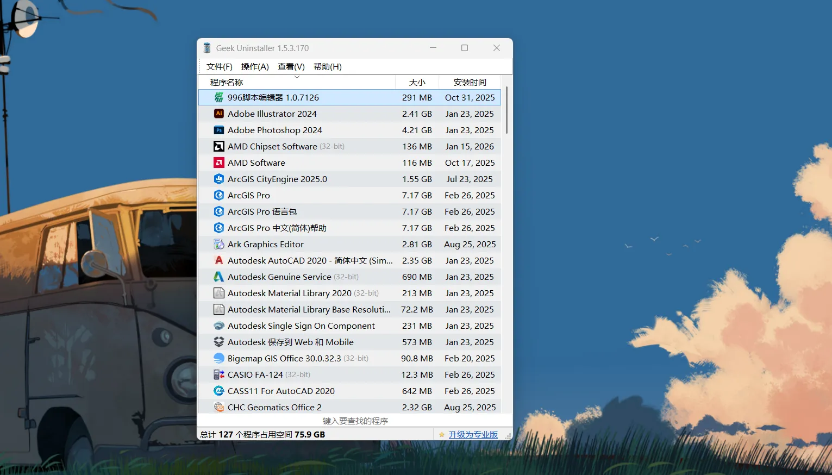Viewport: 832px width, 475px height.
Task: Click the program search field at bottom
Action: pos(356,421)
